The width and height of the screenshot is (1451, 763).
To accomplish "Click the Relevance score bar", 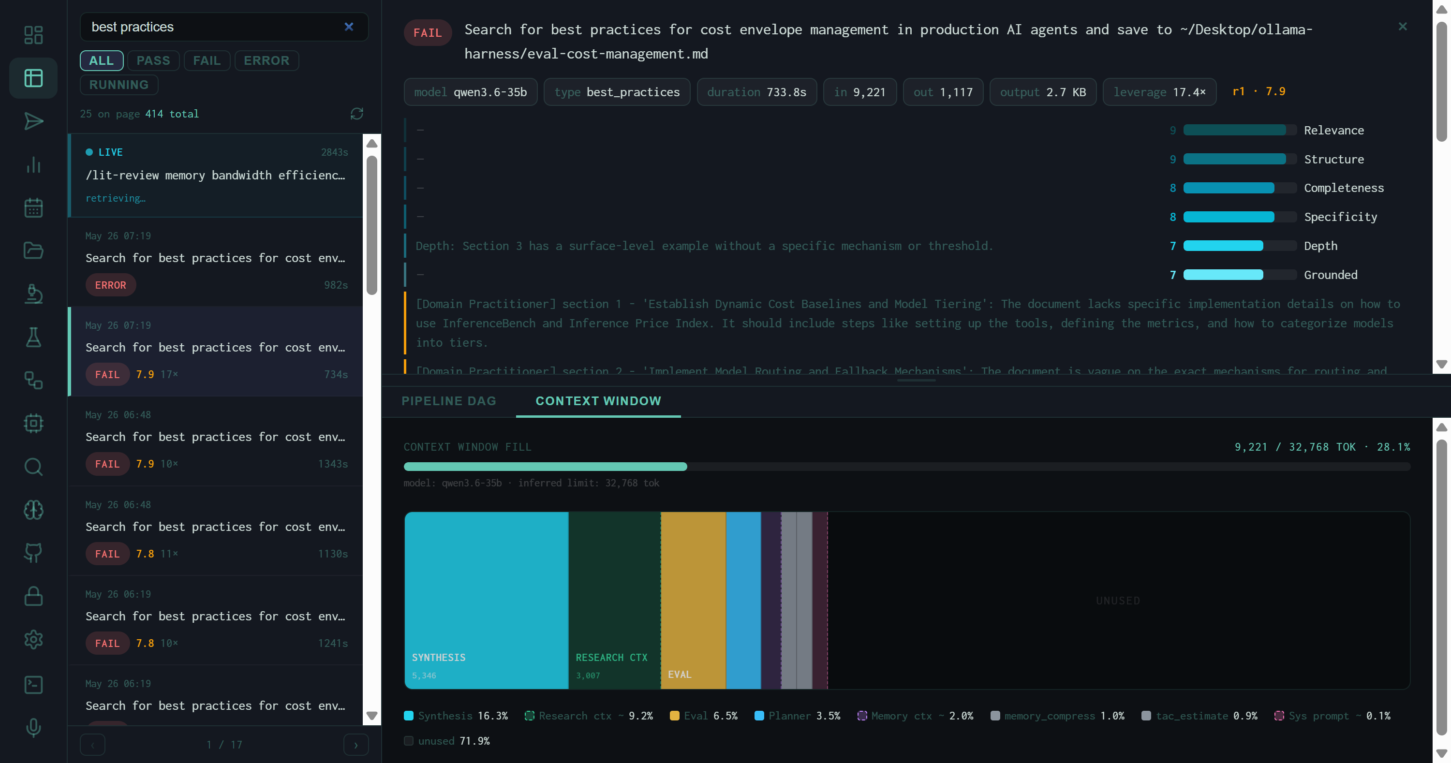I will pos(1239,130).
